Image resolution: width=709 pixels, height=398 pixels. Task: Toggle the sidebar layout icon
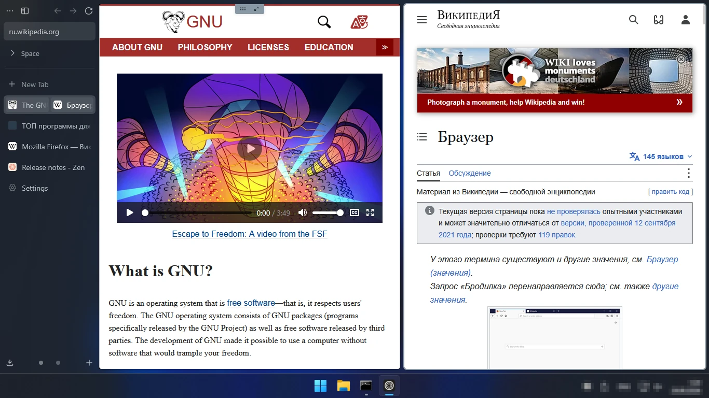click(25, 11)
